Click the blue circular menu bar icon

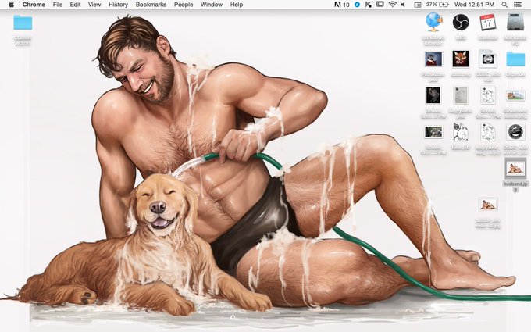click(x=357, y=5)
